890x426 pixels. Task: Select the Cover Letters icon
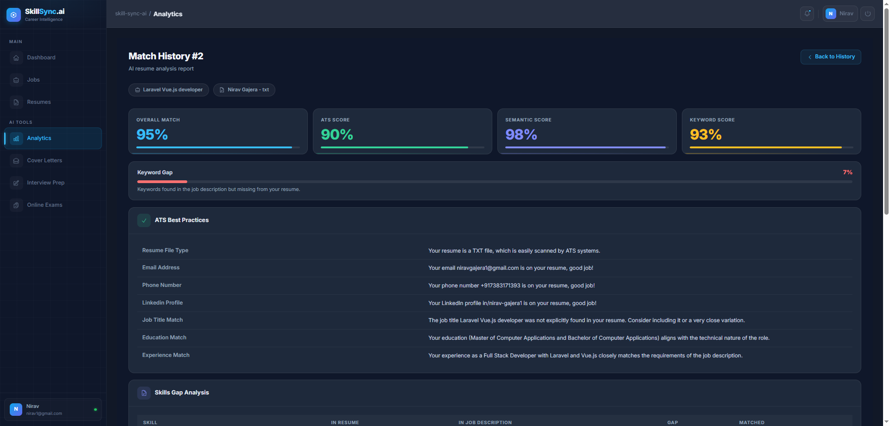(x=16, y=161)
